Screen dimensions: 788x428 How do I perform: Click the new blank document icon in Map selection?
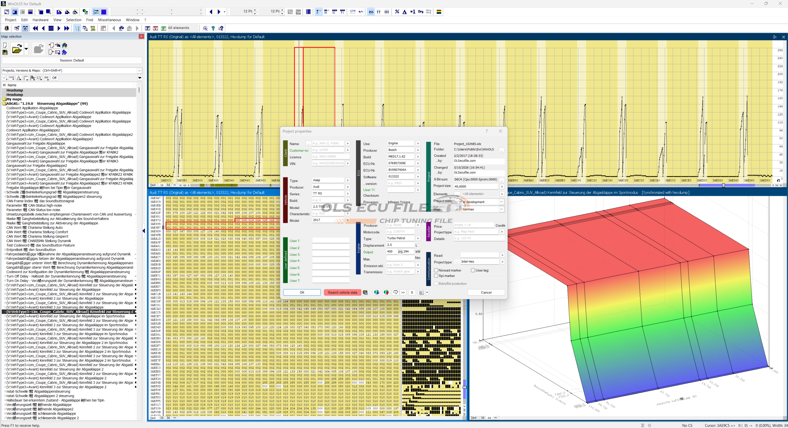(x=5, y=46)
